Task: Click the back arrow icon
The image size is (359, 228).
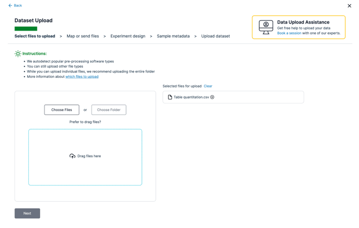Action: tap(10, 5)
